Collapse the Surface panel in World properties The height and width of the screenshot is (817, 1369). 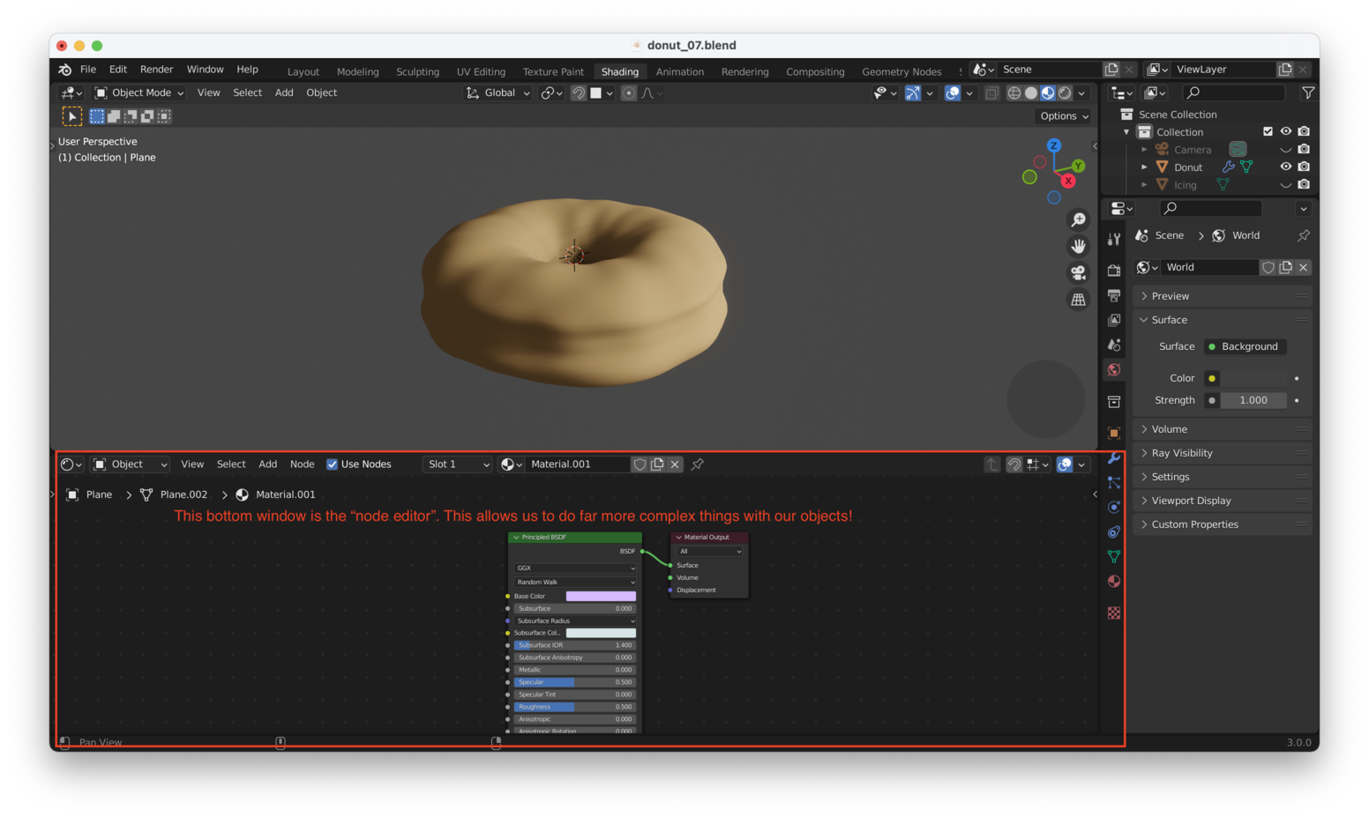pyautogui.click(x=1166, y=320)
